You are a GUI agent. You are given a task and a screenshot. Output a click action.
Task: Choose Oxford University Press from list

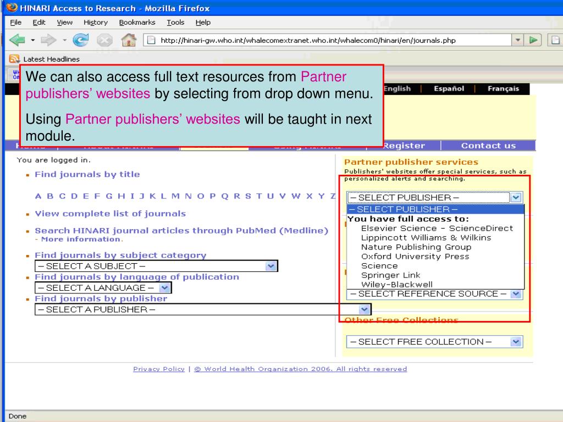pos(415,256)
